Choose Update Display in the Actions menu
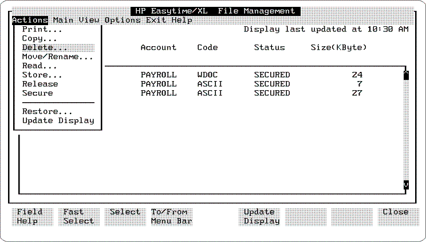Screen dimensions: 426x242 coord(58,121)
